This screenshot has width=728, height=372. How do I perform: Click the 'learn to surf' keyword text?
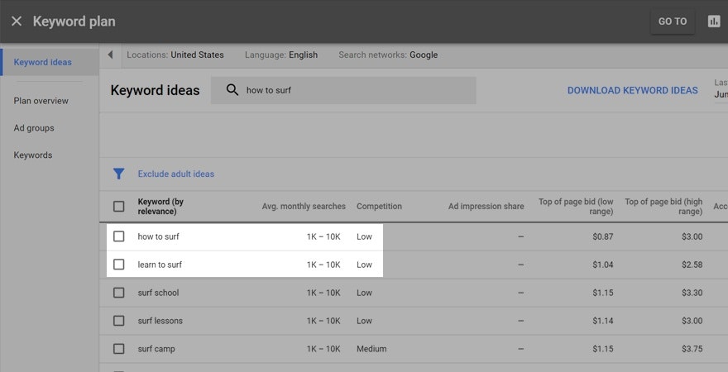[x=160, y=265]
